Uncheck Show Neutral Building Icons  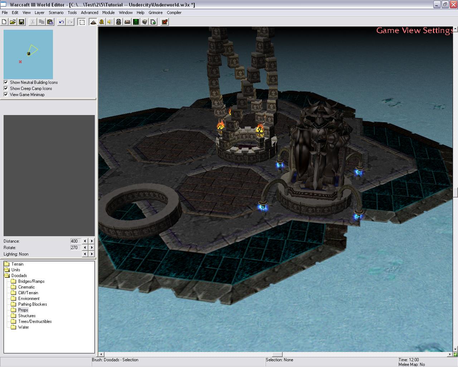click(x=6, y=82)
